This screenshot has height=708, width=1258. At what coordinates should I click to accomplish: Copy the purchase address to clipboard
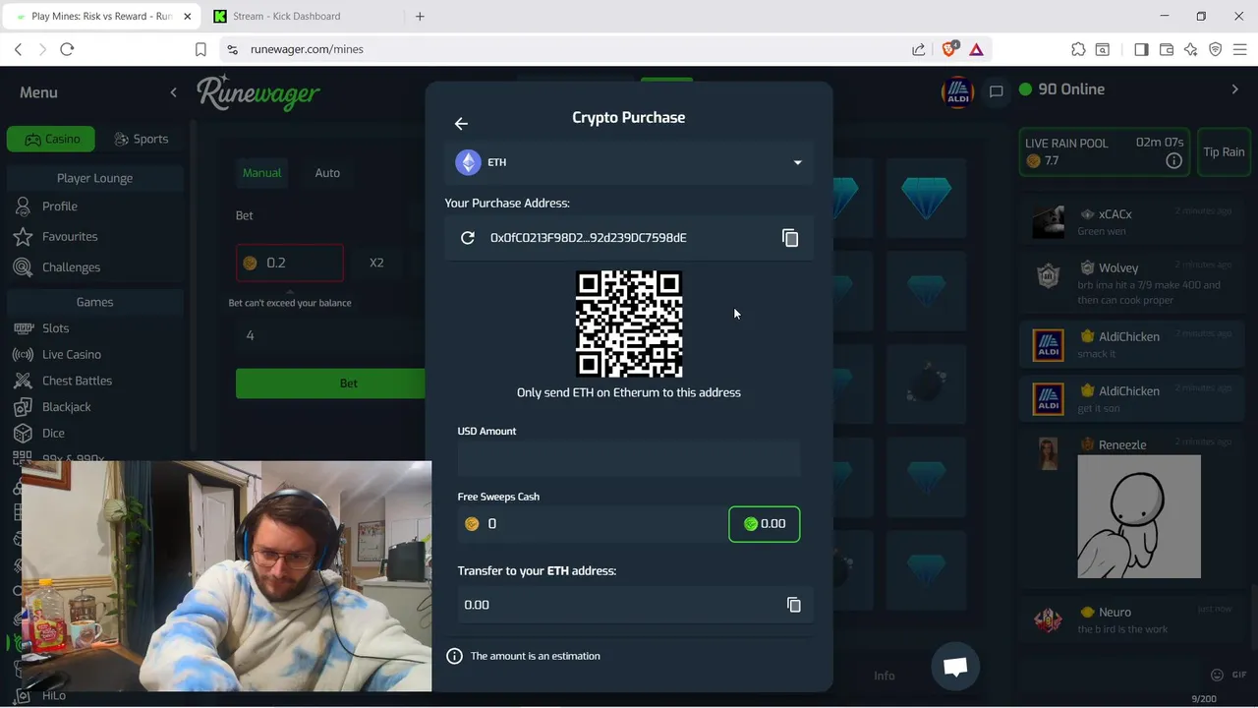790,238
